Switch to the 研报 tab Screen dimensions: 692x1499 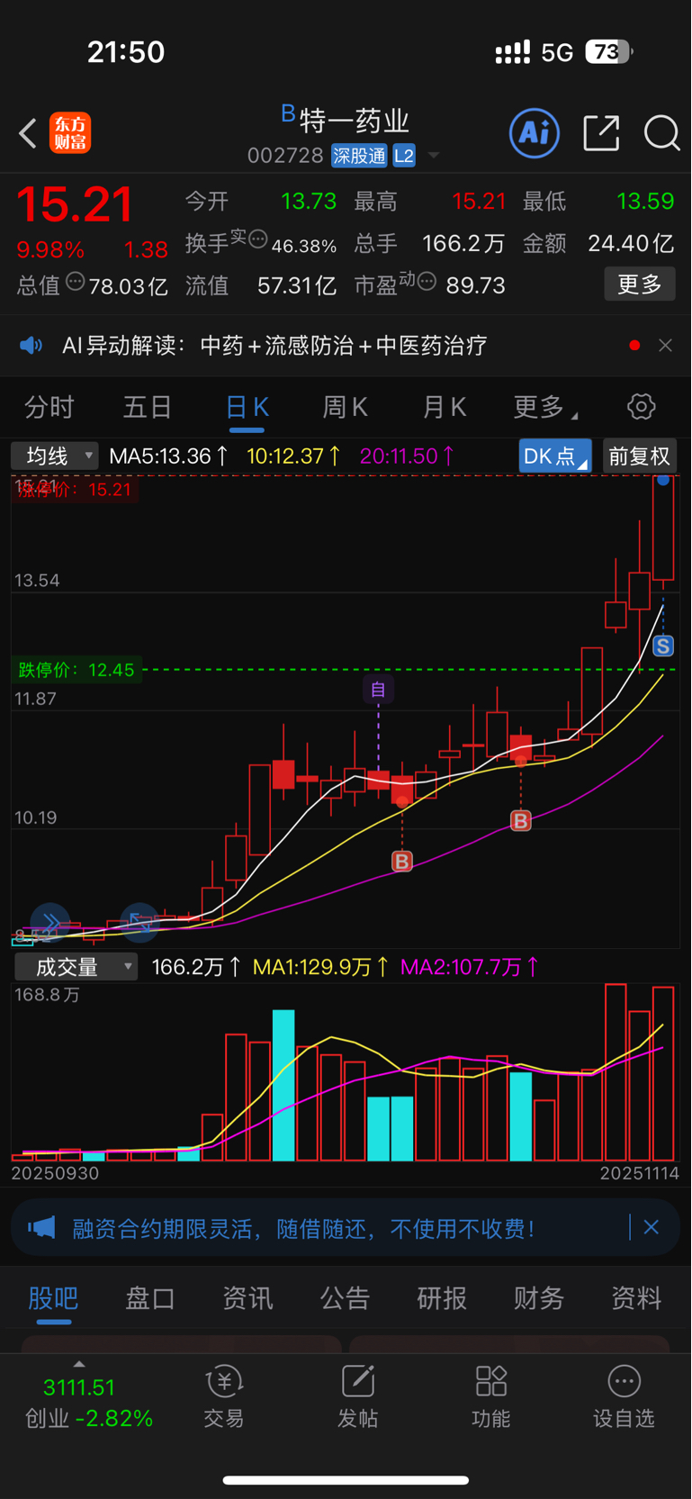click(442, 1298)
